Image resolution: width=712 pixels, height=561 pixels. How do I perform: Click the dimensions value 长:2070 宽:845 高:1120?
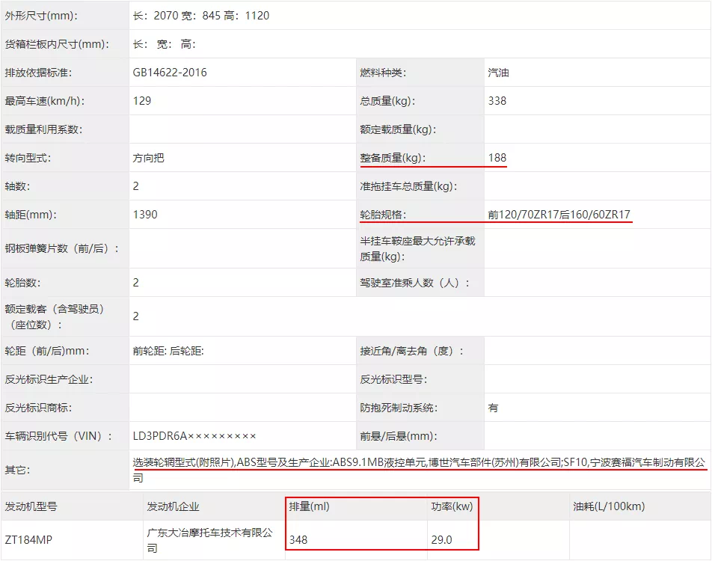tap(201, 16)
